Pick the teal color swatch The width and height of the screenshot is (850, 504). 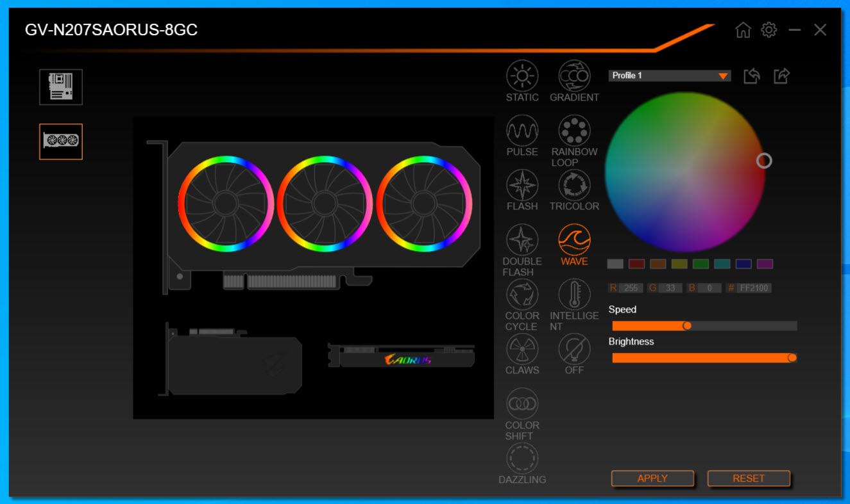(x=722, y=264)
